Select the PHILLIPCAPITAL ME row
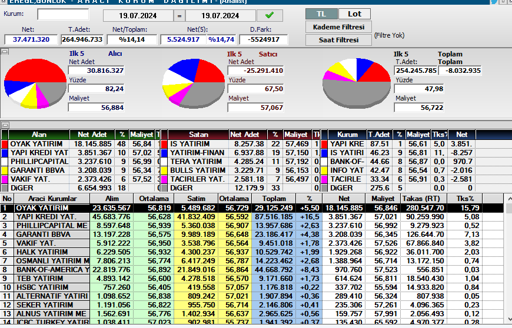 (x=252, y=226)
